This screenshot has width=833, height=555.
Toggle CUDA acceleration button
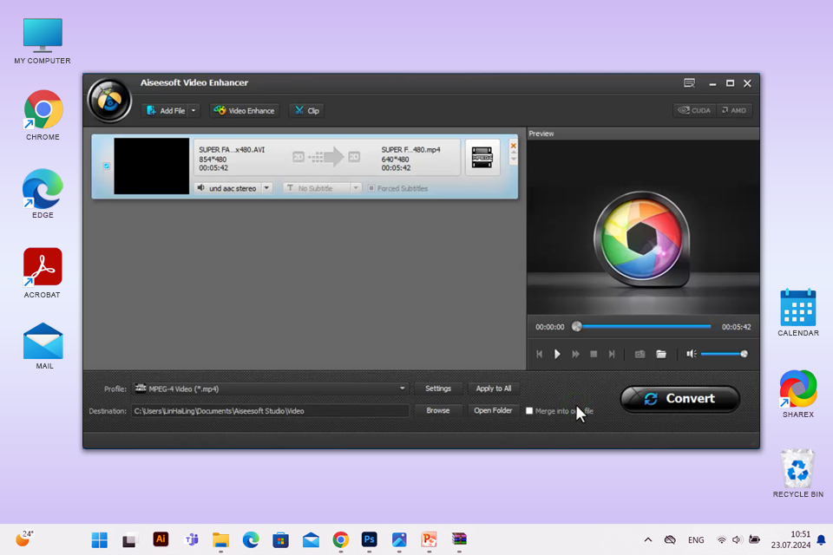tap(694, 111)
